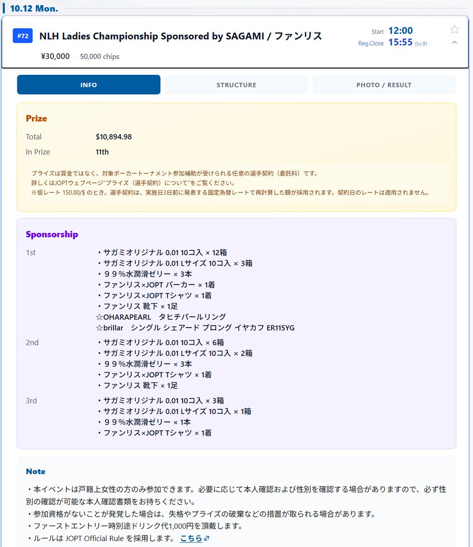The image size is (473, 547).
Task: Click the Start label
Action: 377,32
